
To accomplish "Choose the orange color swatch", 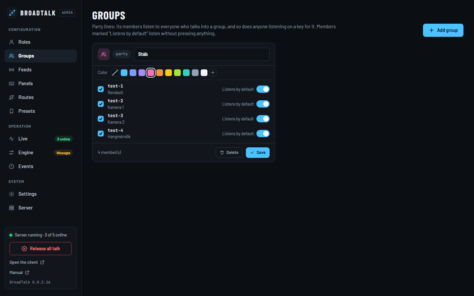I will coord(160,73).
